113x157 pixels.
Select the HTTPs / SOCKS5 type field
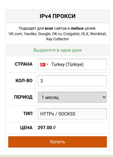click(x=72, y=114)
